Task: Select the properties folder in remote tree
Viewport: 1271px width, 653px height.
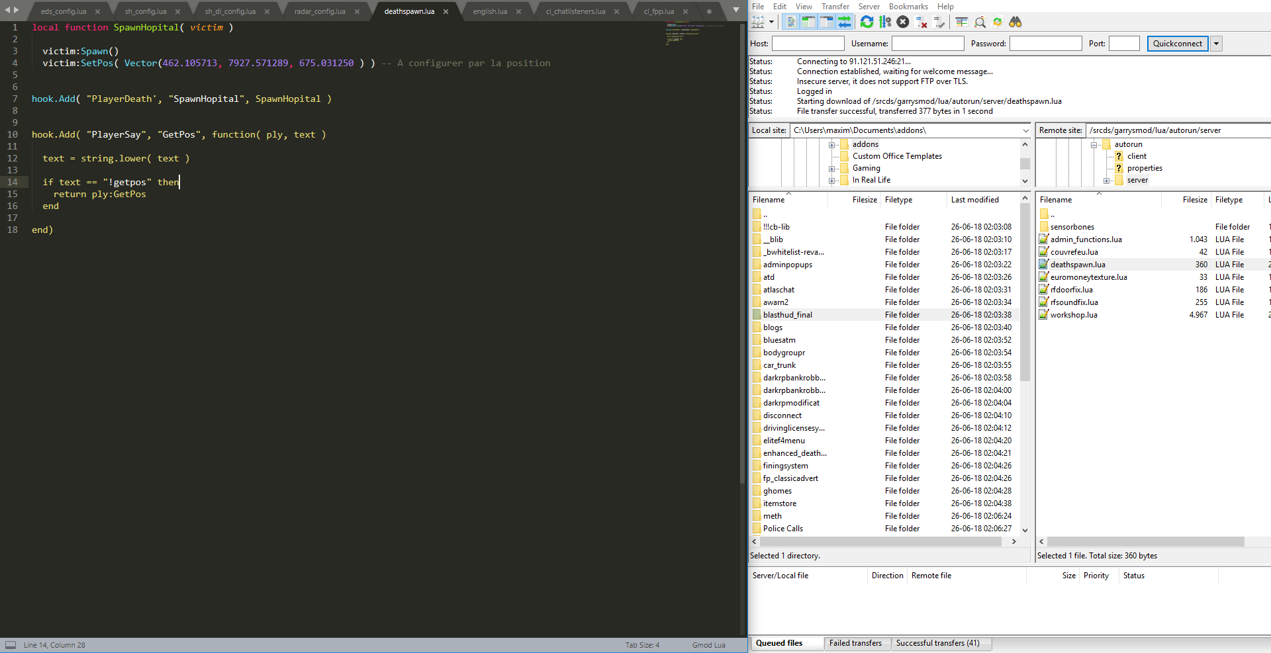Action: click(x=1145, y=168)
